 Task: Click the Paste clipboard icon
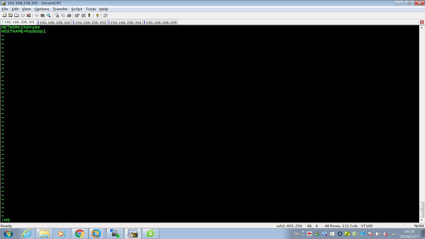42,15
